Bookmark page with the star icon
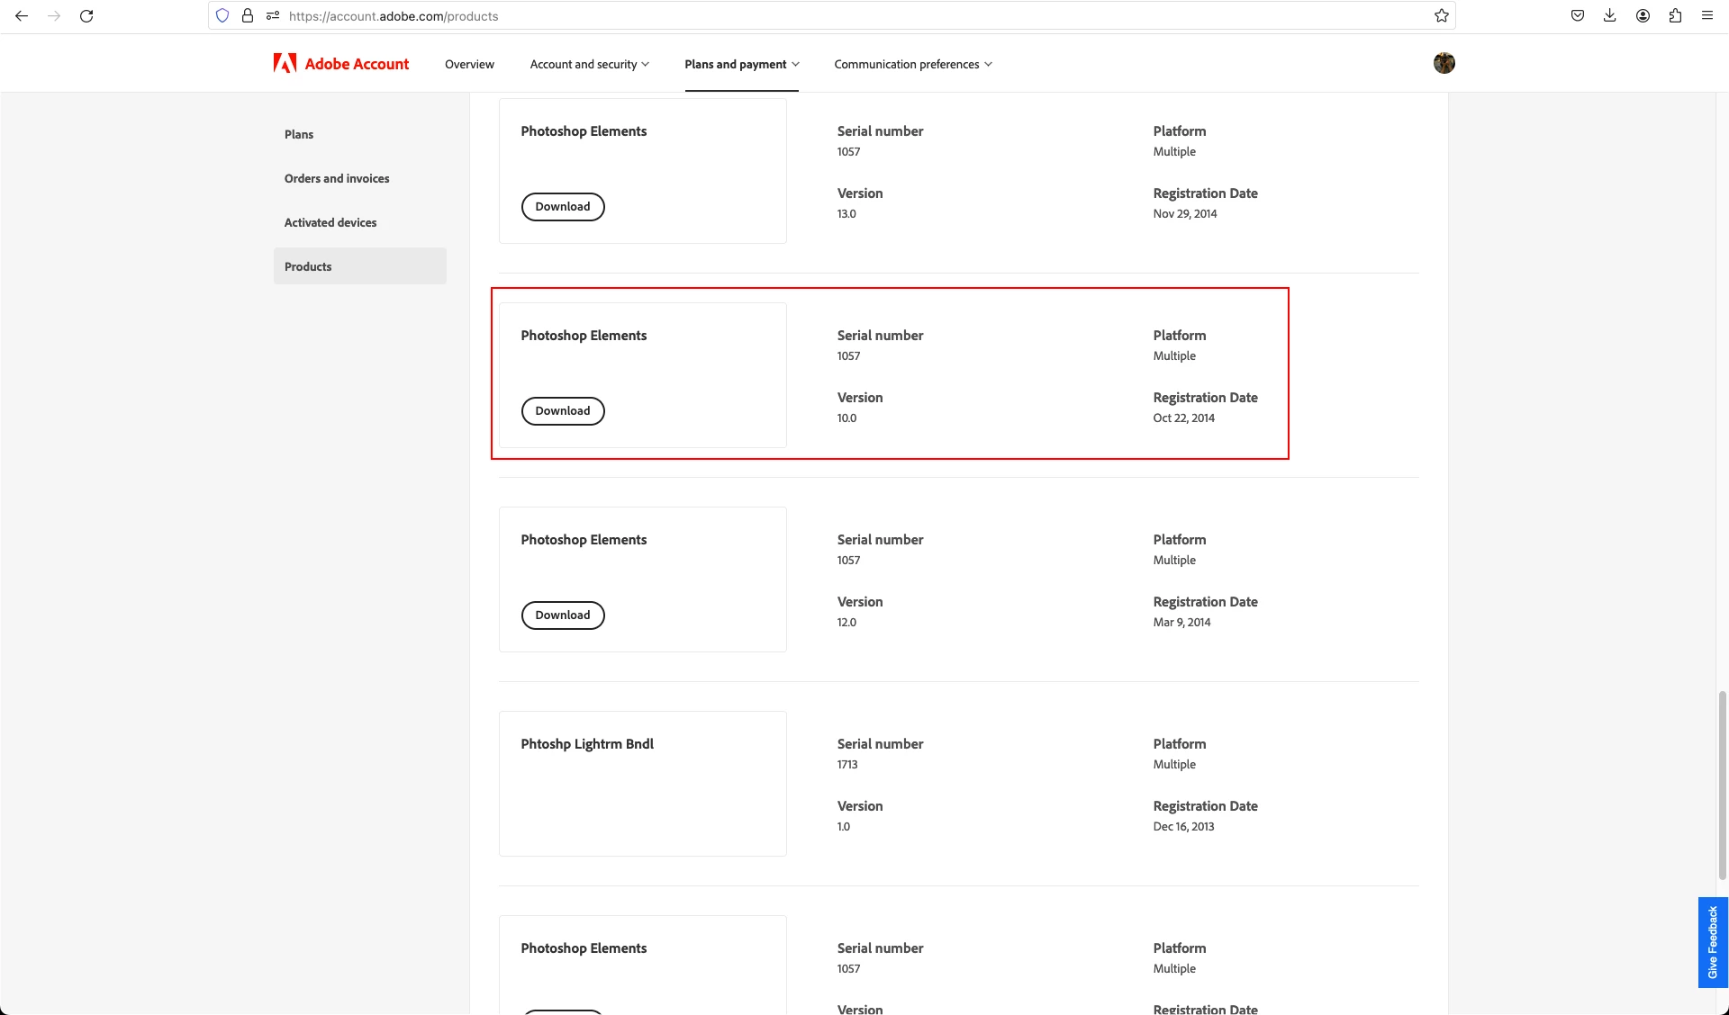This screenshot has height=1015, width=1729. coord(1442,16)
